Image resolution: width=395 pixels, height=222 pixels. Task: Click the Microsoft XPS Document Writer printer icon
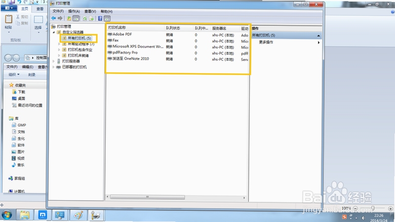(110, 46)
